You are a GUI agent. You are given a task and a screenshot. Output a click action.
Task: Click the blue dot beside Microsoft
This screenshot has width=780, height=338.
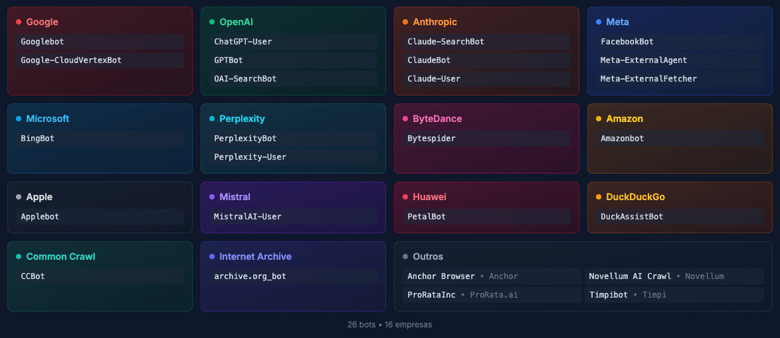tap(19, 119)
